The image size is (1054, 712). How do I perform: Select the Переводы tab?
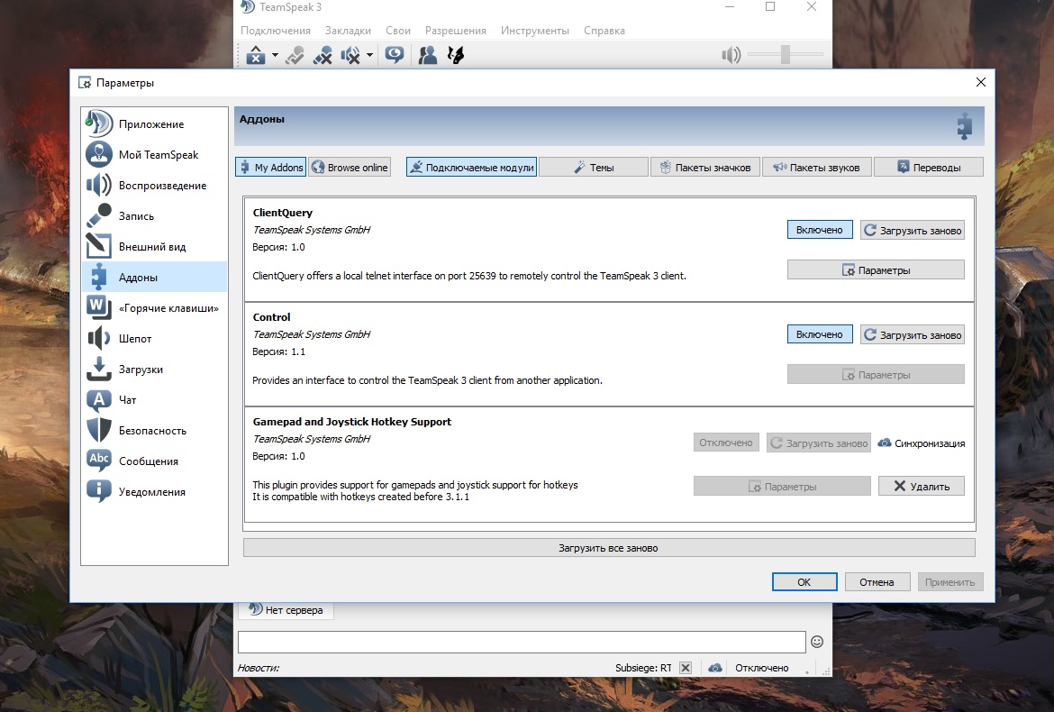[928, 168]
